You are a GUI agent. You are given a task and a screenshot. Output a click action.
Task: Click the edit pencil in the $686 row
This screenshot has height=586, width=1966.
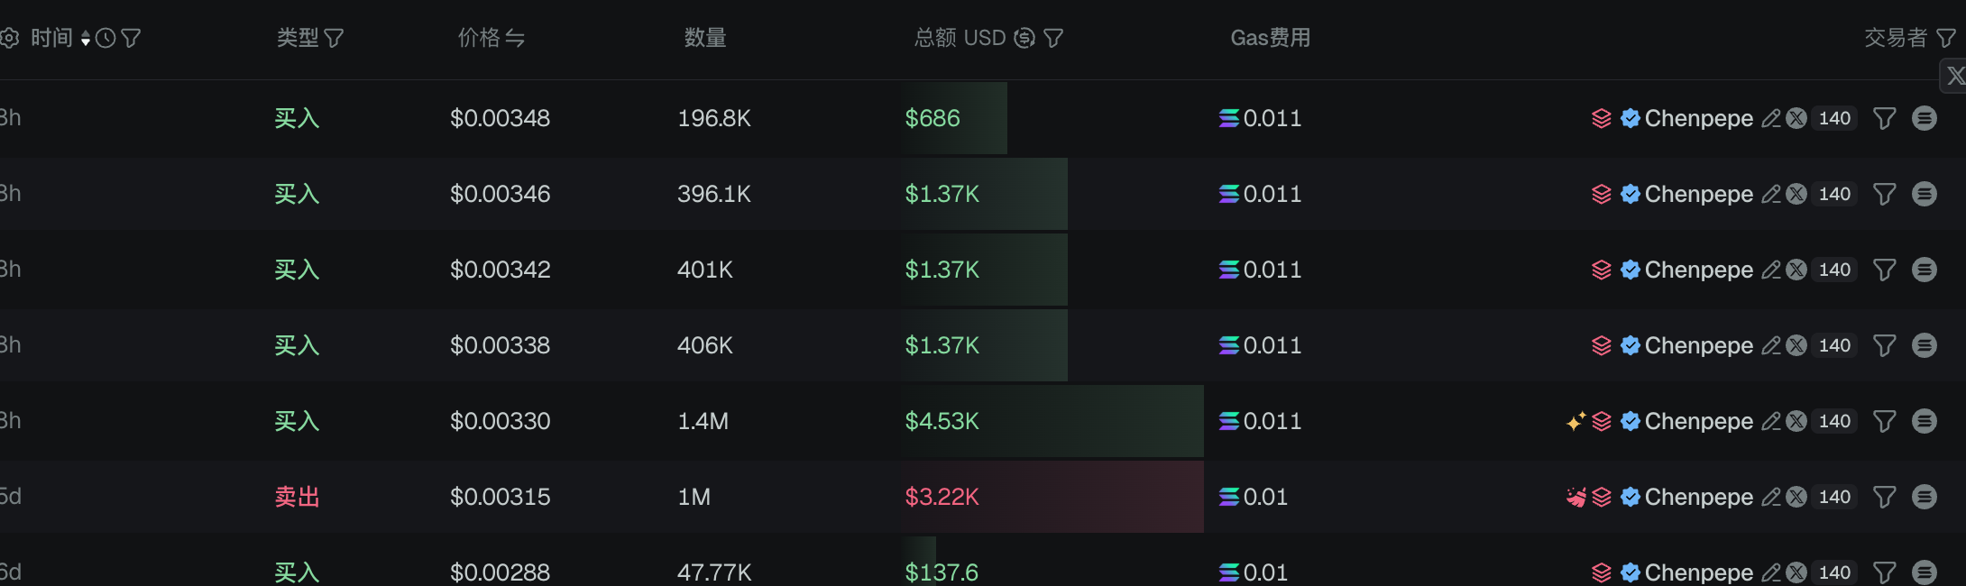point(1771,118)
